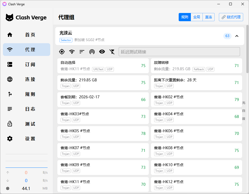Go to the Rules page in sidebar

pos(26,94)
